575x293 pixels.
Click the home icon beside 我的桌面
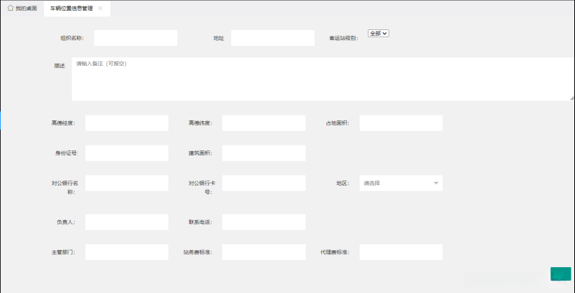tap(10, 9)
